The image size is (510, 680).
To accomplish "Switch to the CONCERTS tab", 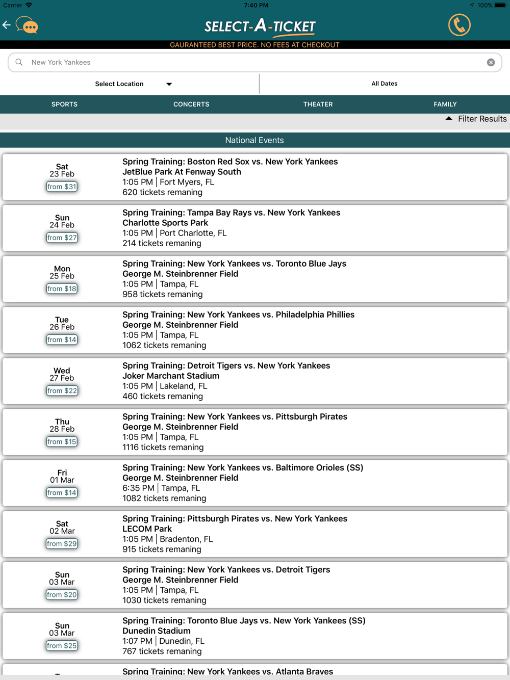I will coord(191,104).
